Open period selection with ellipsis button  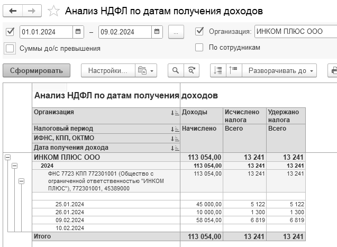(x=176, y=32)
